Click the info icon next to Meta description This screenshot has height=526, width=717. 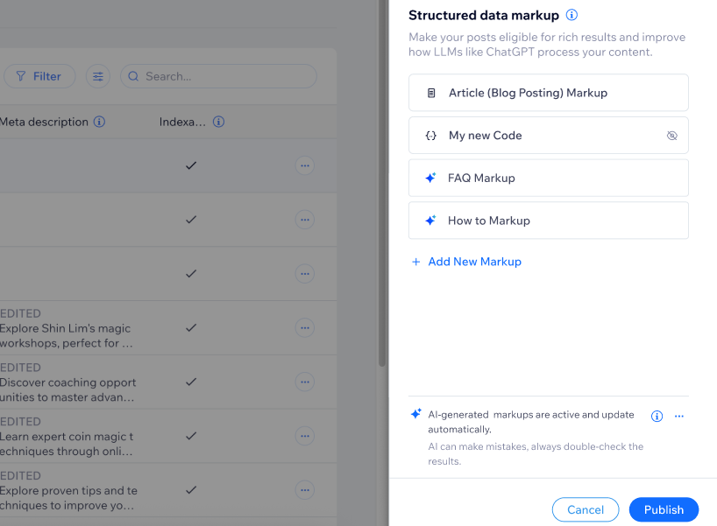pyautogui.click(x=99, y=122)
